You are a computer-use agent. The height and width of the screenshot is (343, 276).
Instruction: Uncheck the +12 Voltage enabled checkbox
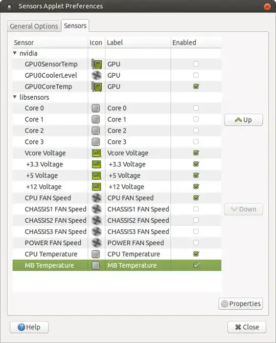coord(196,186)
